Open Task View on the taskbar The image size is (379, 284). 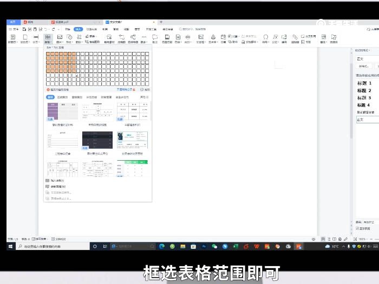pyautogui.click(x=105, y=246)
